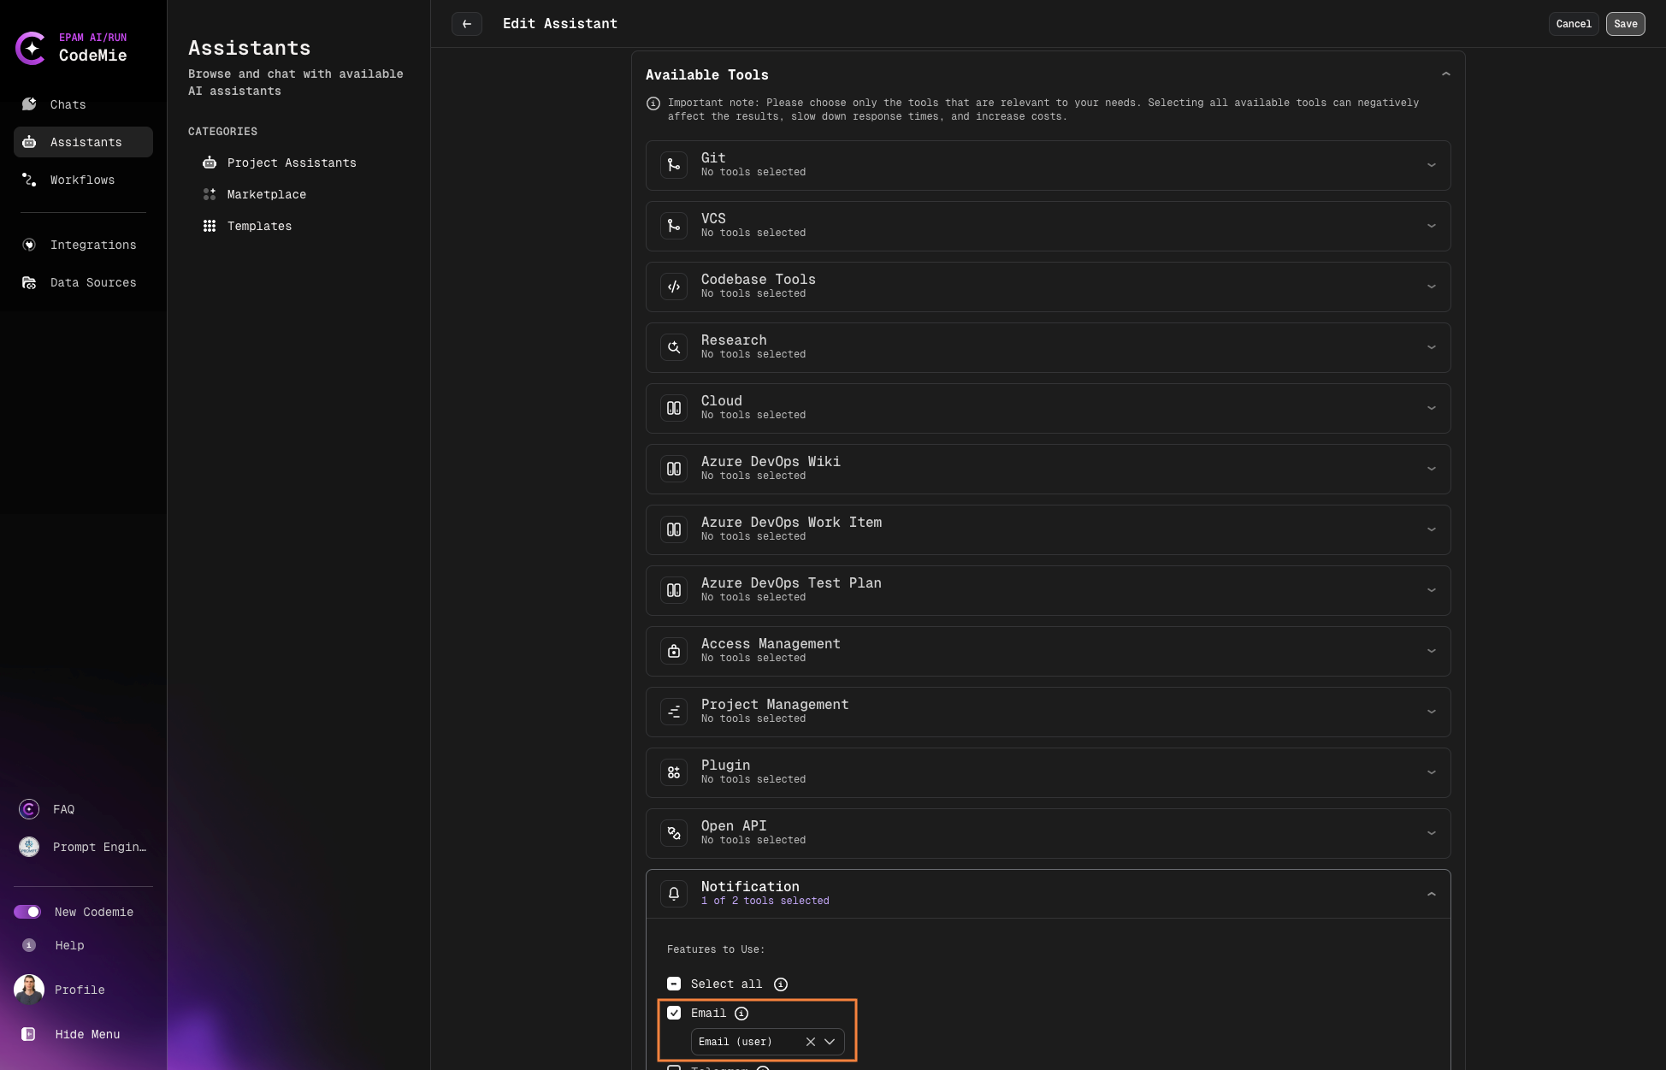Image resolution: width=1666 pixels, height=1070 pixels.
Task: Select the Workflows icon in sidebar
Action: coord(28,180)
